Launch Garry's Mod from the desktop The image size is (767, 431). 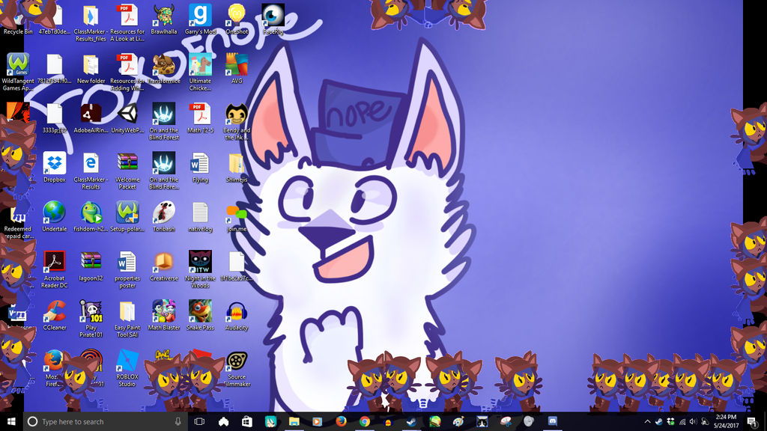(201, 19)
